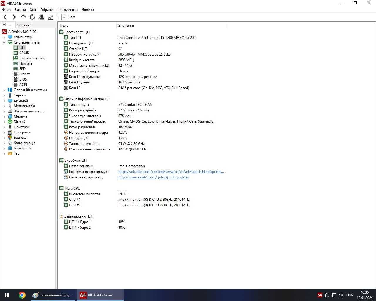The image size is (376, 301).
Task: Select the База даних database icon
Action: (x=10, y=148)
